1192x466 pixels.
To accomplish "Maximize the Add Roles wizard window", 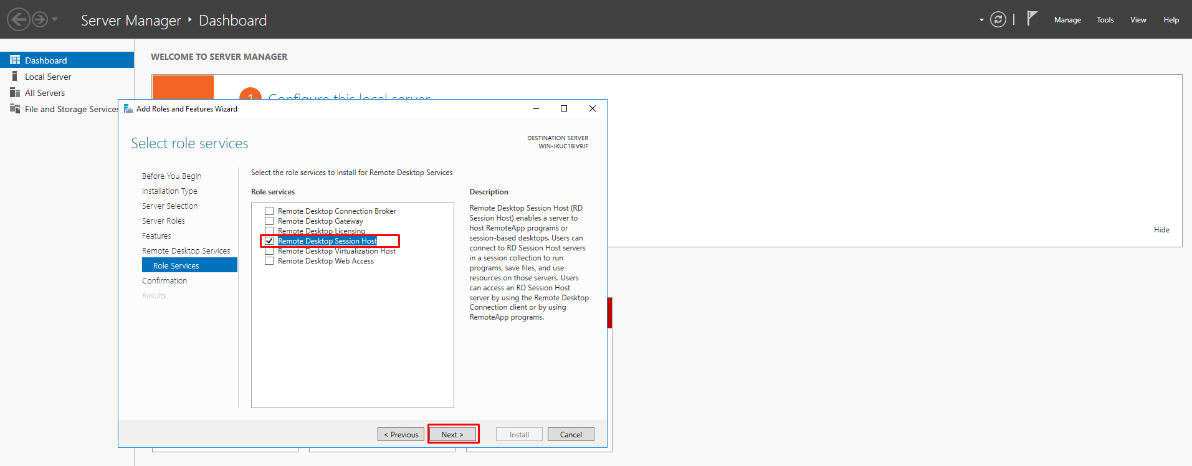I will coord(564,108).
